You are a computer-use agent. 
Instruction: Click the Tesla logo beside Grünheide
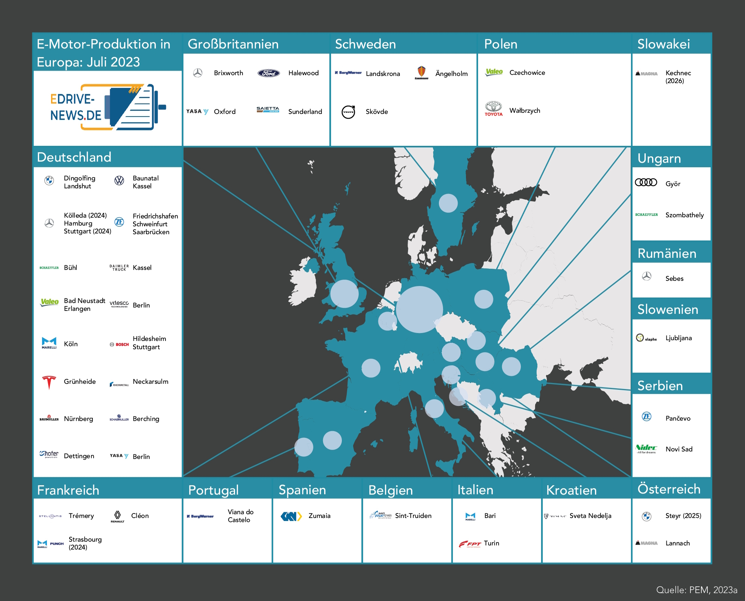coord(49,383)
